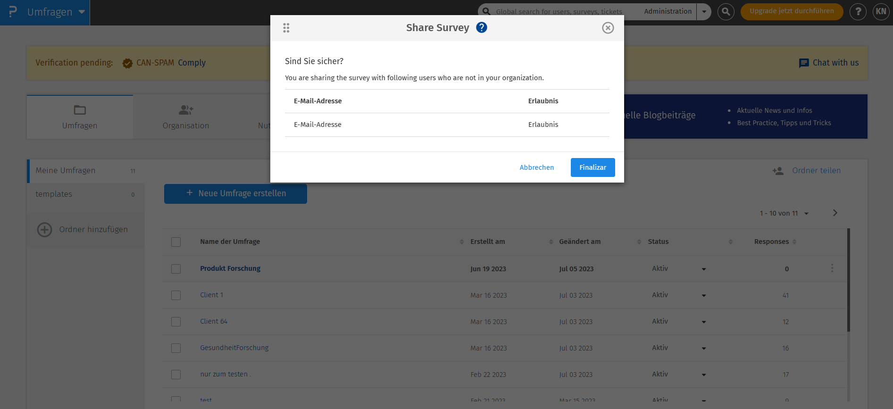Viewport: 893px width, 409px height.
Task: Sort by the Responses column sort arrows
Action: [794, 242]
